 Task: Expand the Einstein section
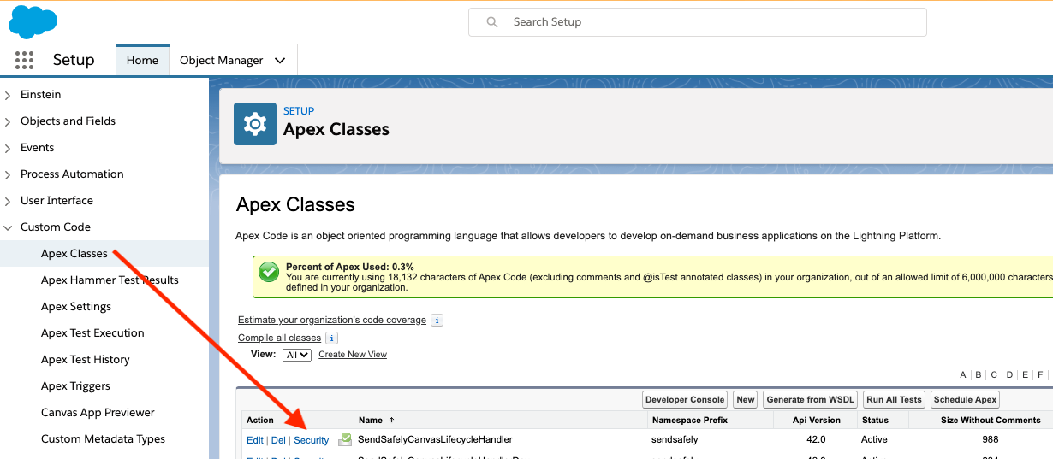(x=8, y=95)
